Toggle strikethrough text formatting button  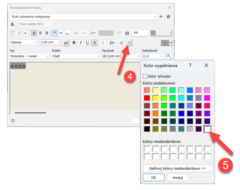94,43
